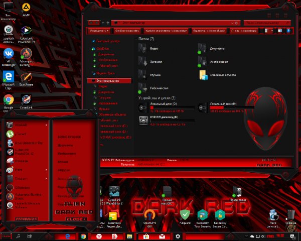Launch CyberLink PowerDVD 19 desktop icon
This screenshot has width=301, height=241.
[x=26, y=35]
